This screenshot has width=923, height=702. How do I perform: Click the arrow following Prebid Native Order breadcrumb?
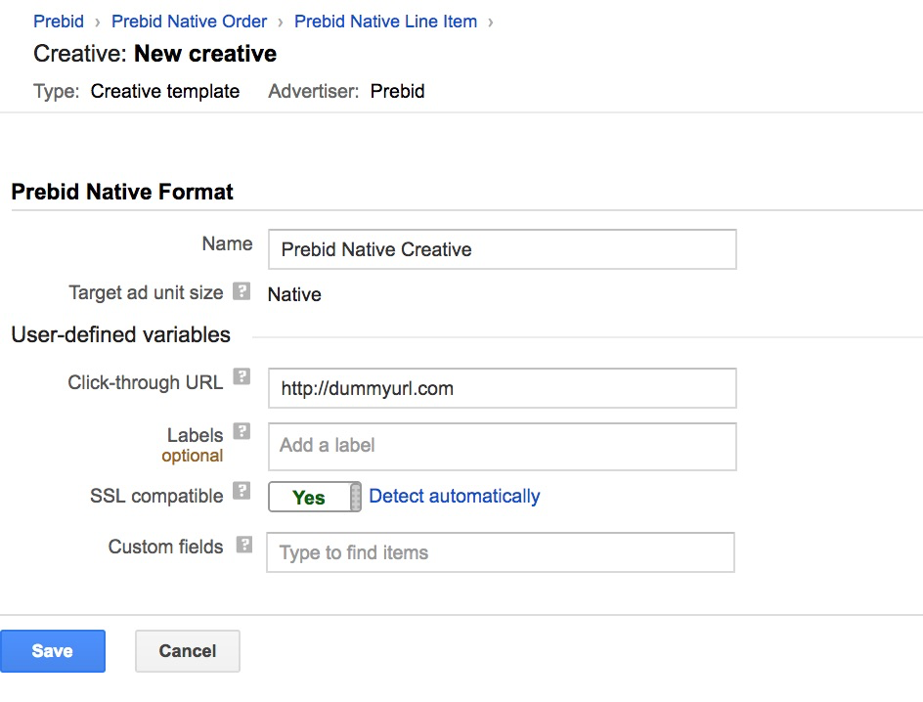278,21
